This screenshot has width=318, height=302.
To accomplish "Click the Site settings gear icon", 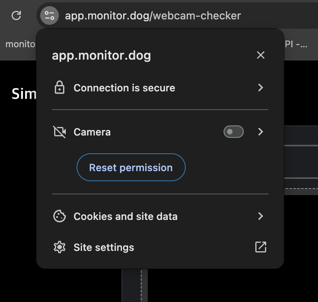I will point(60,247).
